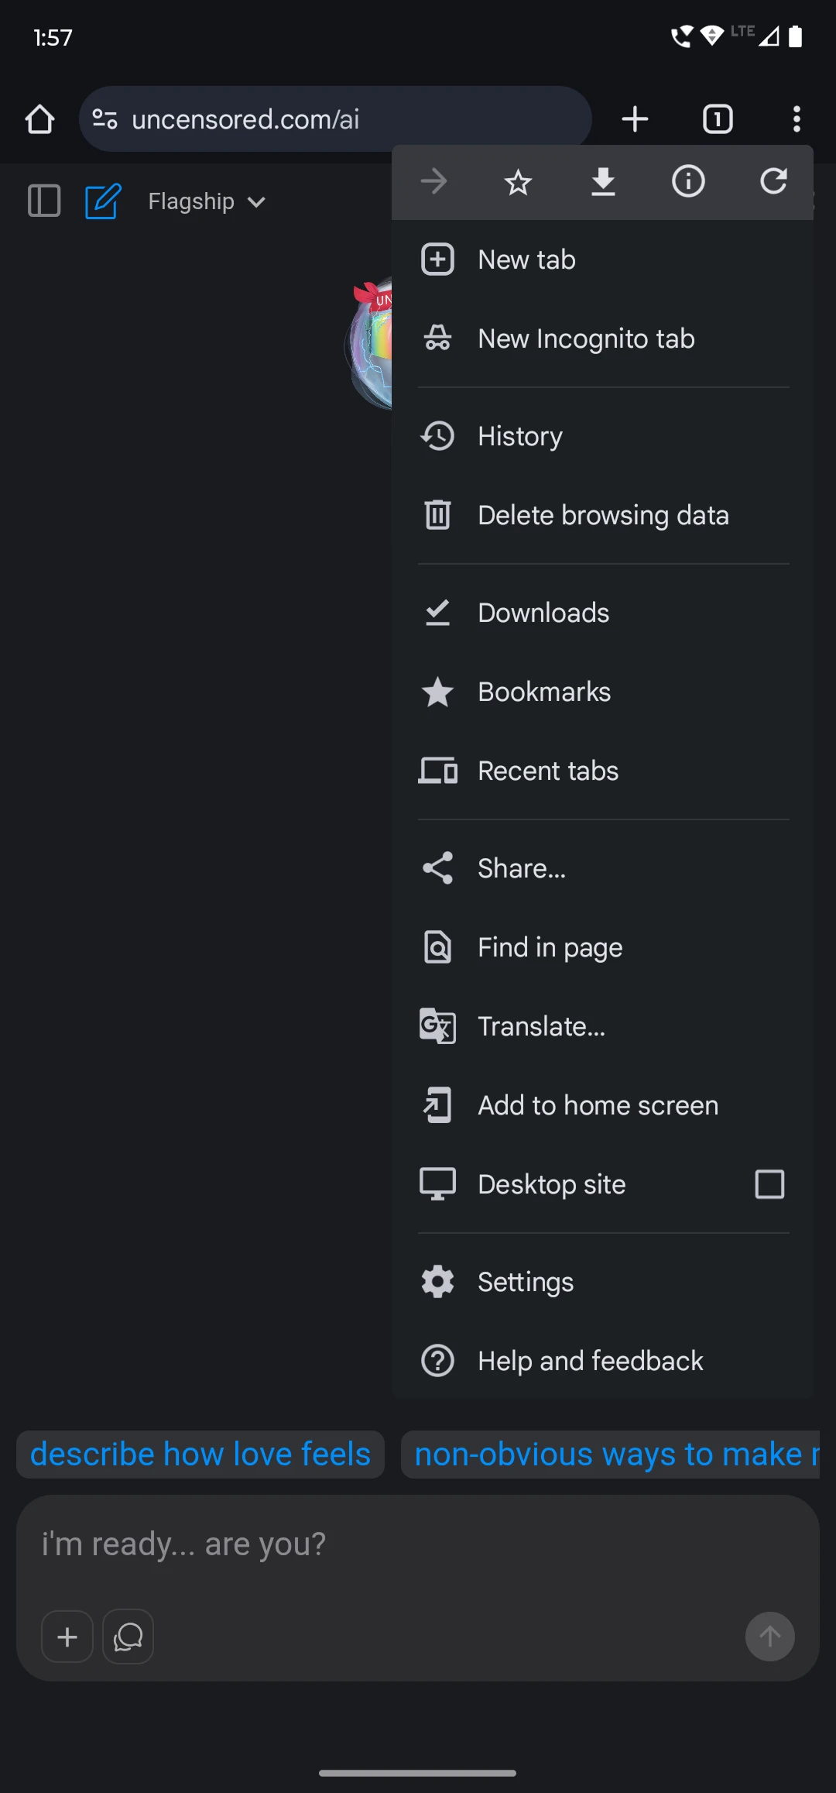Bookmark this page with the star icon
This screenshot has height=1793, width=836.
click(x=519, y=181)
